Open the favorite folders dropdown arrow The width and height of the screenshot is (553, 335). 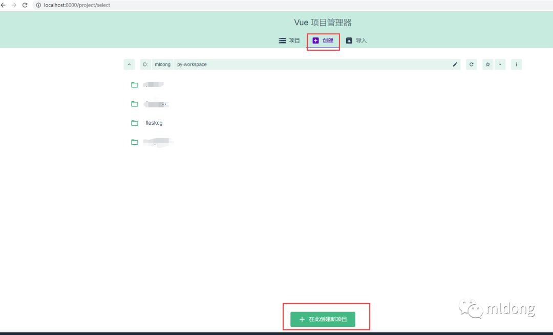[x=500, y=64]
